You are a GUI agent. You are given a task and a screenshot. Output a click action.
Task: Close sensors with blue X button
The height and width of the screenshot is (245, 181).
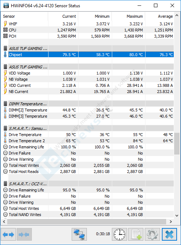169,234
